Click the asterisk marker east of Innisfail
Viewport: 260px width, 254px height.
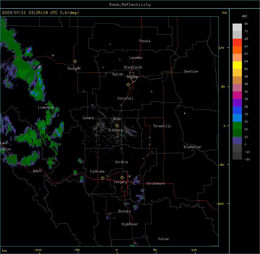point(151,91)
